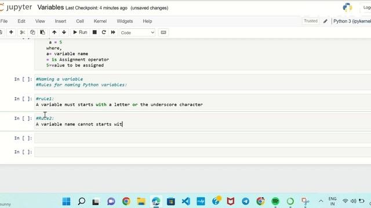
Task: Open Telegram from the taskbar
Action: tap(245, 202)
